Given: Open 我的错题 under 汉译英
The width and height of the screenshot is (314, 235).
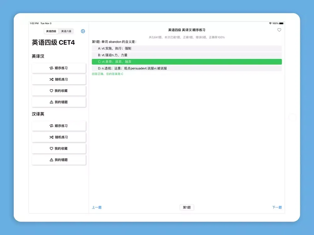Looking at the screenshot, I should (x=59, y=160).
